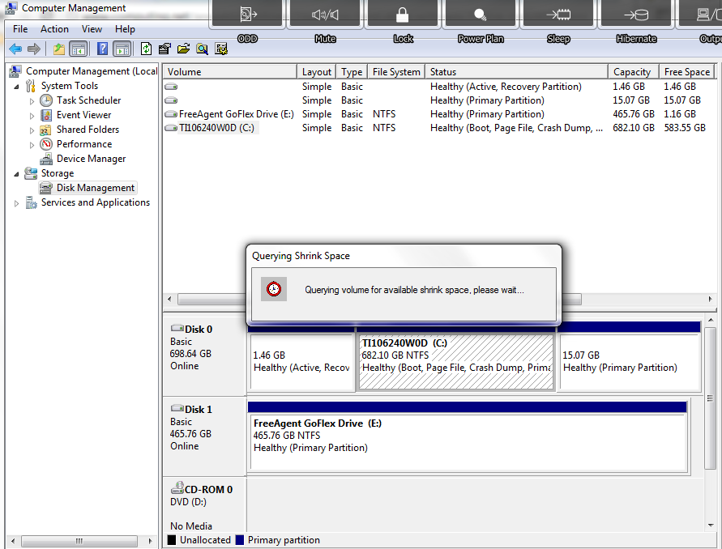Click the Power Plan button in overlay bar

pyautogui.click(x=481, y=15)
